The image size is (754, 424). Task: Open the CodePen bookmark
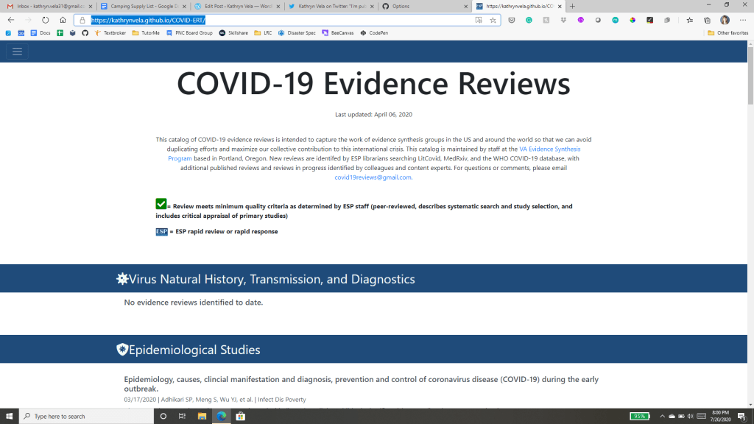click(377, 33)
